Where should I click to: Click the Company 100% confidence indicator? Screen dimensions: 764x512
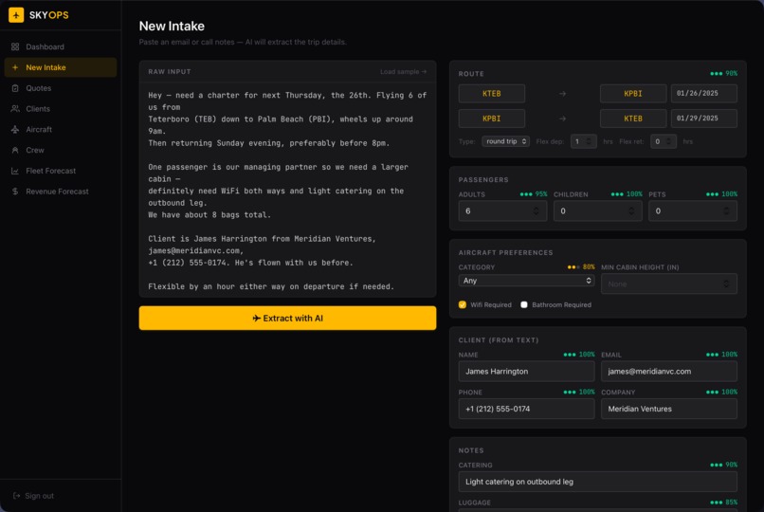tap(721, 393)
